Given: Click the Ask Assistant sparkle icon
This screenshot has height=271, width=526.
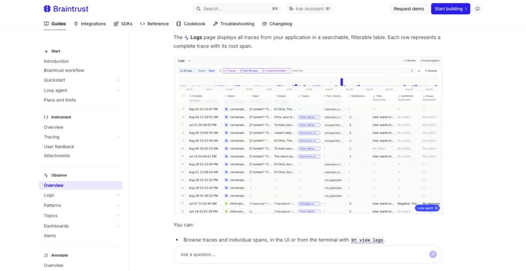Looking at the screenshot, I should [x=291, y=9].
